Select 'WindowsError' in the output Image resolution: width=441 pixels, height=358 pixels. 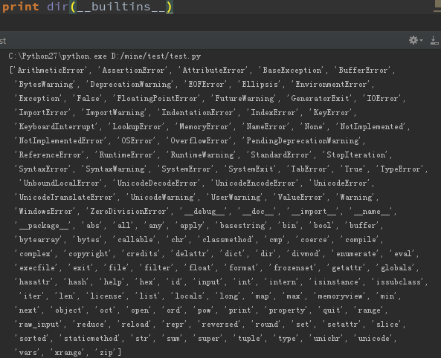pyautogui.click(x=45, y=211)
